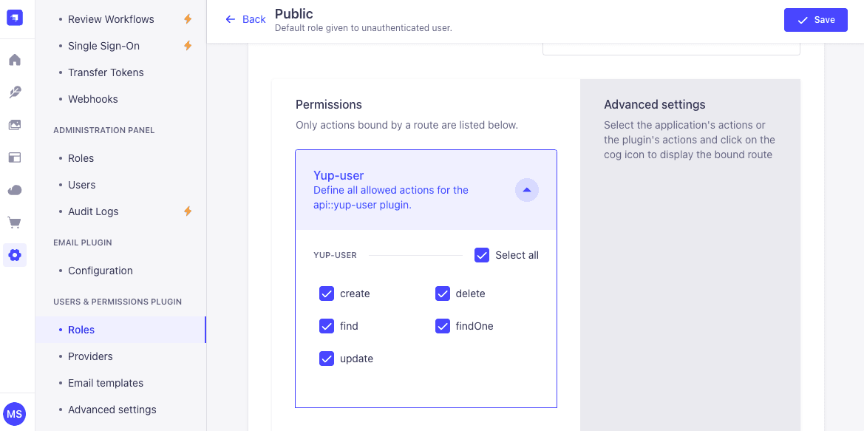864x431 pixels.
Task: Open the Marketplace from the sidebar
Action: pyautogui.click(x=15, y=223)
